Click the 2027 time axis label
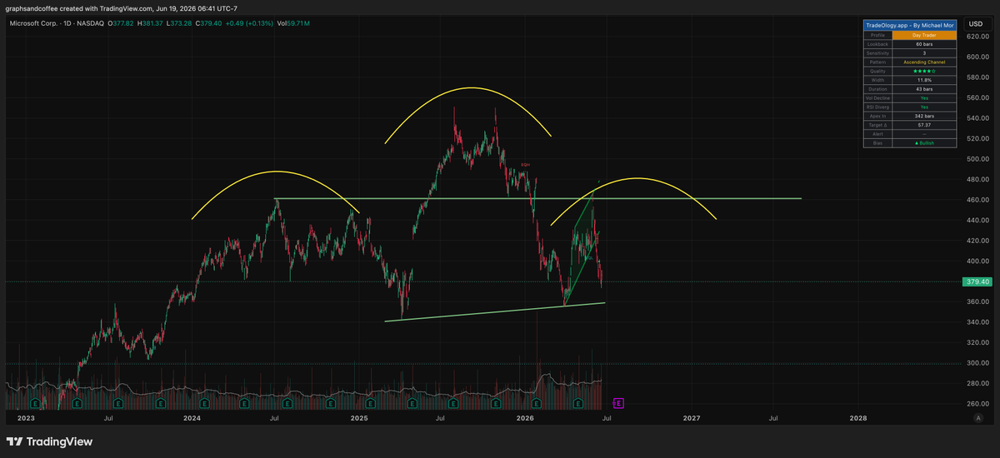 [x=692, y=419]
